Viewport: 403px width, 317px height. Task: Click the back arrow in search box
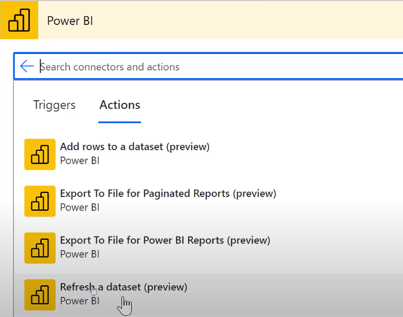(x=27, y=66)
